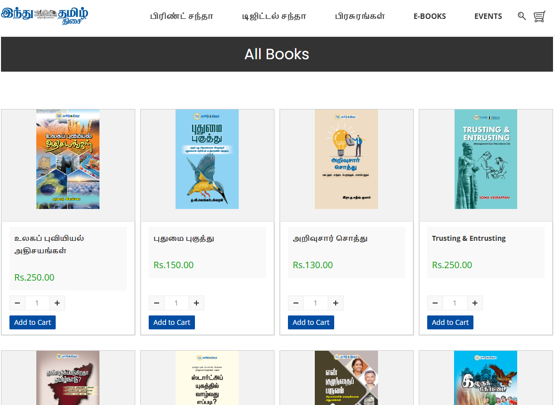Select டிஜிட்டல் சந்தா in the navigation

pyautogui.click(x=274, y=16)
